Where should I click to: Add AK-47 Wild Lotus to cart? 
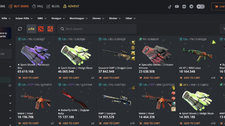coord(190,78)
